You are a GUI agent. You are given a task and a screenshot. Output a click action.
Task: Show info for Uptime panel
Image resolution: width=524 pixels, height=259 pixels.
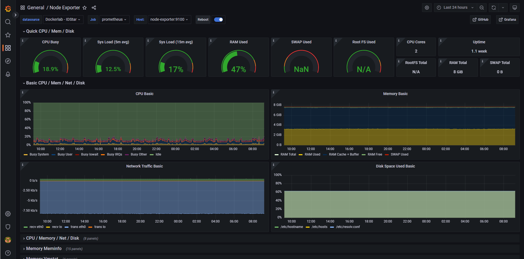pos(441,41)
